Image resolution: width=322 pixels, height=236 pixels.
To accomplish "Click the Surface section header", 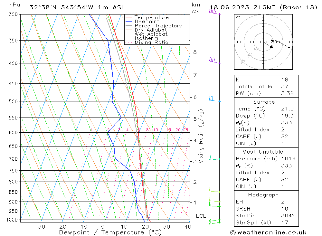I will 264,102.
